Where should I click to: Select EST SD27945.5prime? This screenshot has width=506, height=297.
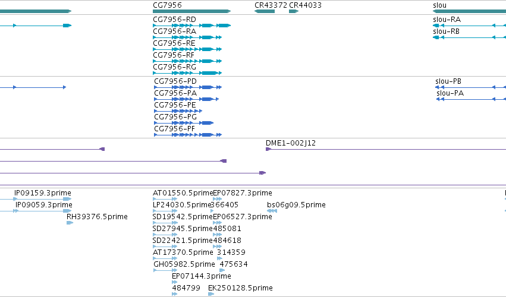coord(183,229)
